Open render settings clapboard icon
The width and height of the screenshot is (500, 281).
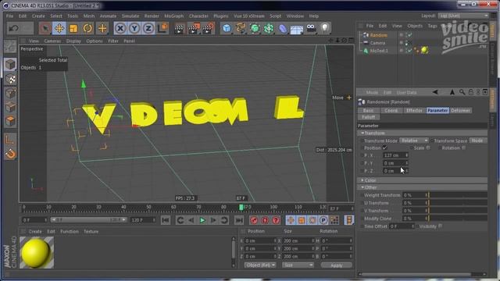209,28
